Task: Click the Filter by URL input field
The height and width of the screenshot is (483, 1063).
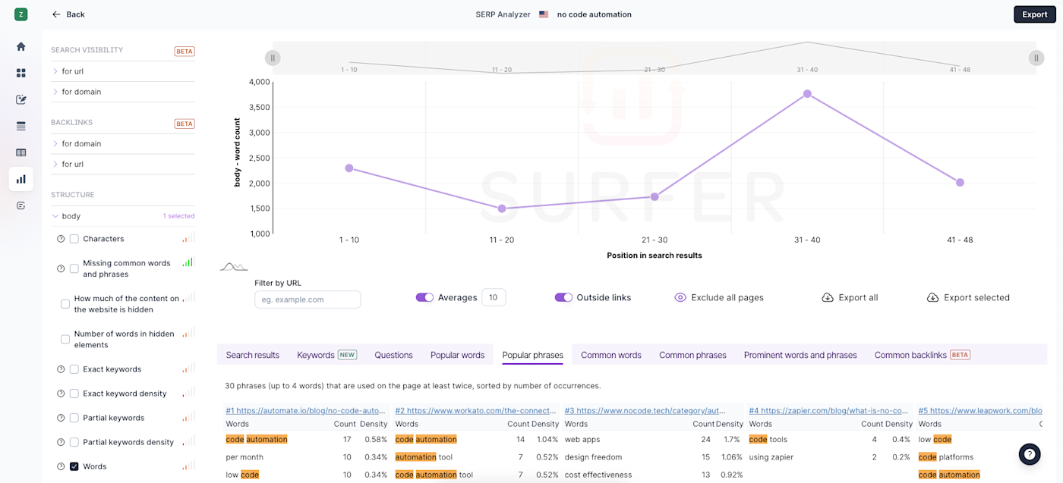Action: tap(308, 300)
